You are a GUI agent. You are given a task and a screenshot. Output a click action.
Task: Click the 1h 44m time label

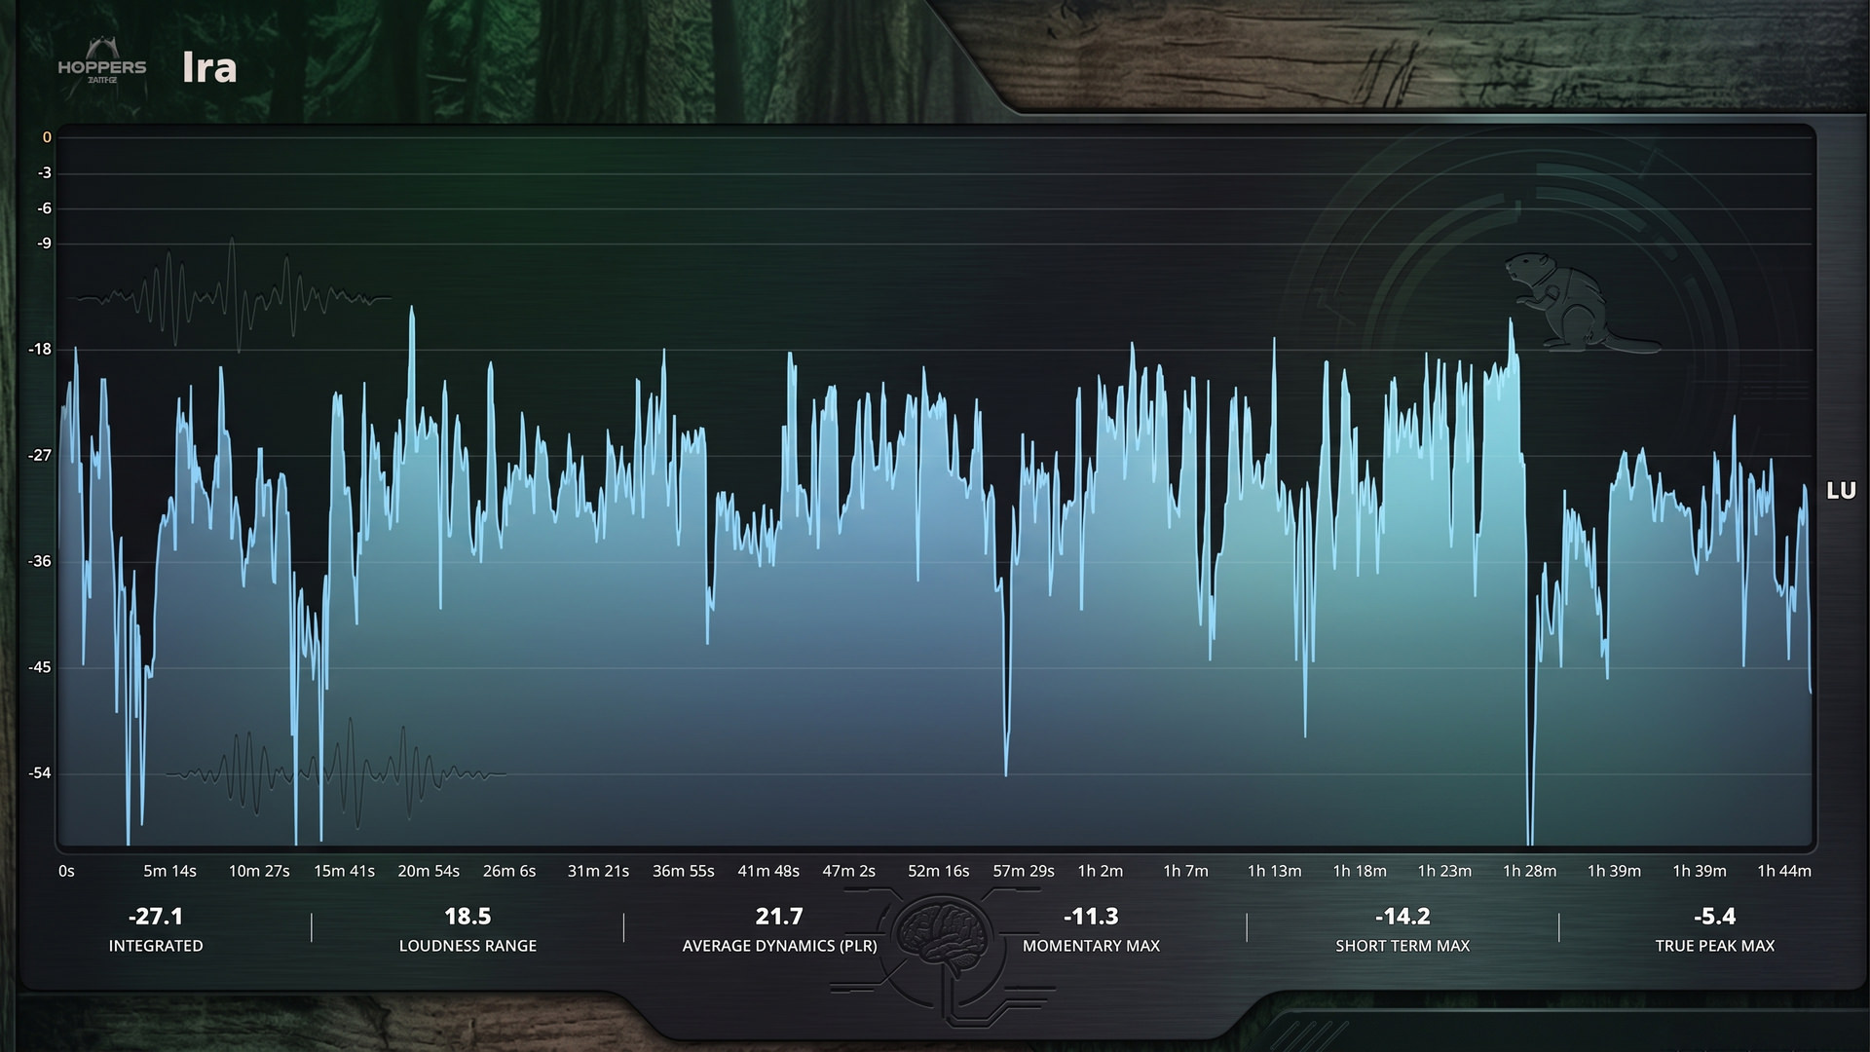point(1784,871)
